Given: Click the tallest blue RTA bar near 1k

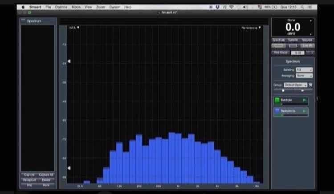Looking at the screenshot, I should [172, 158].
